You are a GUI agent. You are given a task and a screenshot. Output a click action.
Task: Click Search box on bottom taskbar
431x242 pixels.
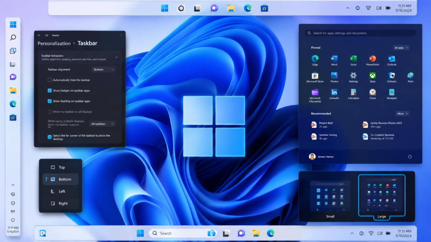(x=183, y=233)
